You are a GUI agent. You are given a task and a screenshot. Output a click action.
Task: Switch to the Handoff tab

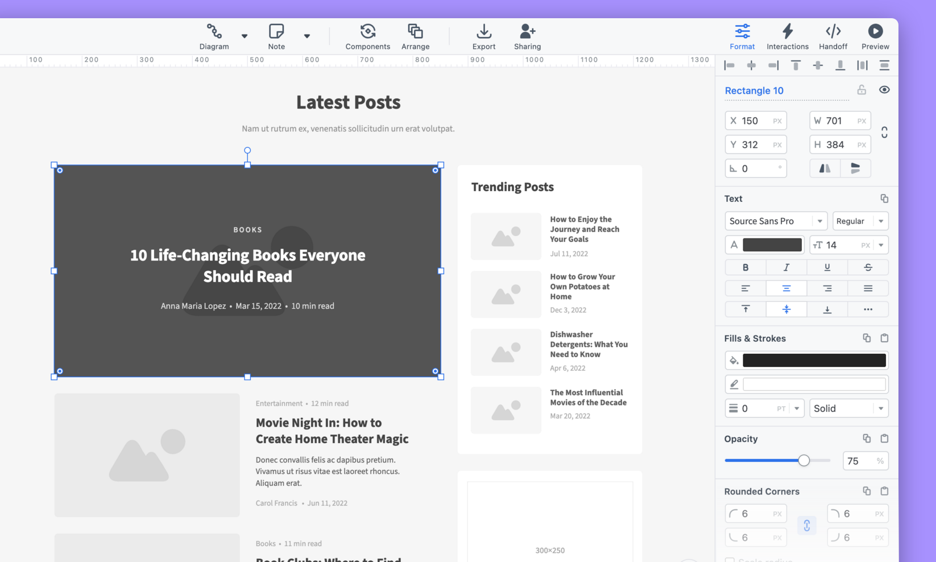(x=833, y=37)
